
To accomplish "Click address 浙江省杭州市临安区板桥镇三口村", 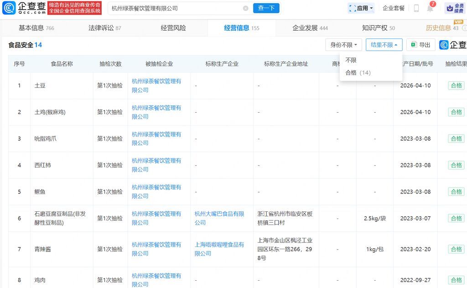I will pyautogui.click(x=285, y=218).
